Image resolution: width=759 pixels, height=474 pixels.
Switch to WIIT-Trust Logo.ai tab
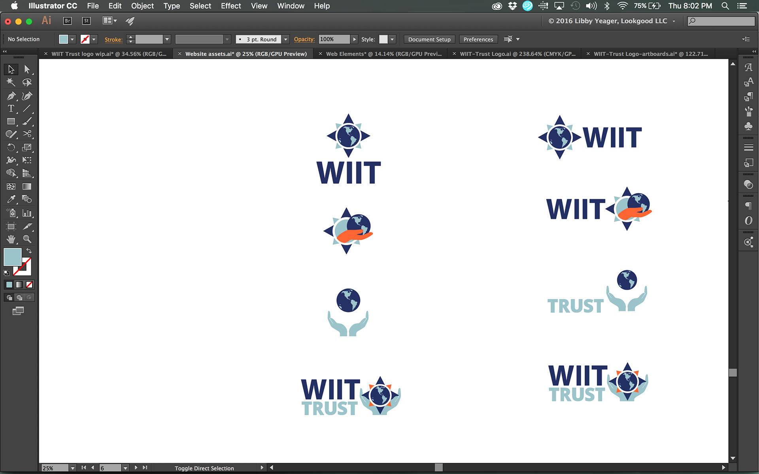[517, 54]
